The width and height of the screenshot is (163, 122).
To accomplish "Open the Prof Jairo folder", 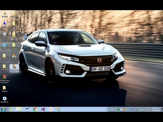I will pyautogui.click(x=5, y=57).
